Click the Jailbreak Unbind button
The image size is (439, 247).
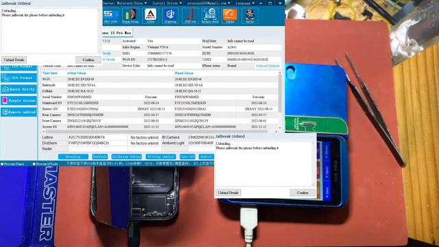tap(126, 156)
